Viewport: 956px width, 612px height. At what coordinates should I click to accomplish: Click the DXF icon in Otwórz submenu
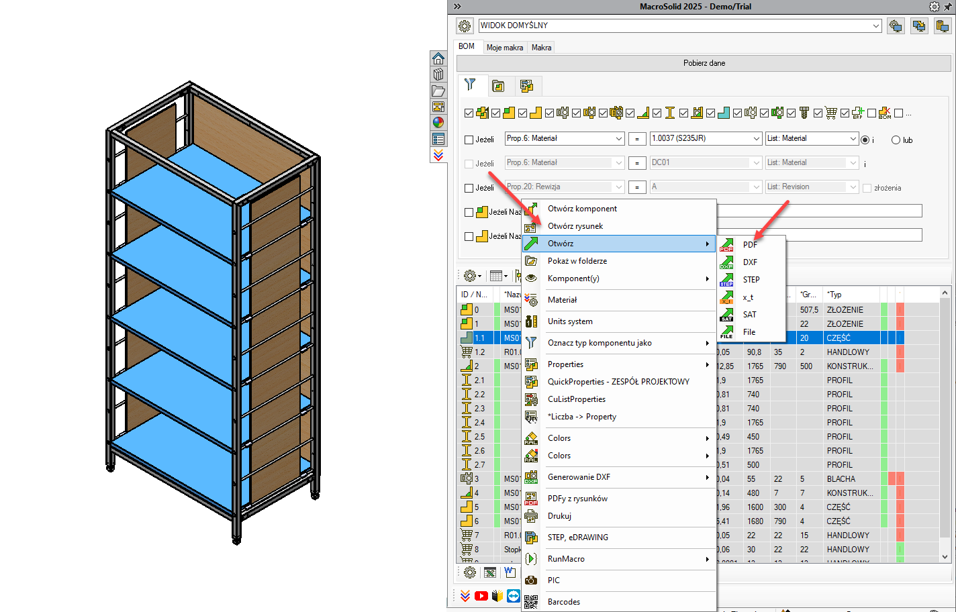726,262
